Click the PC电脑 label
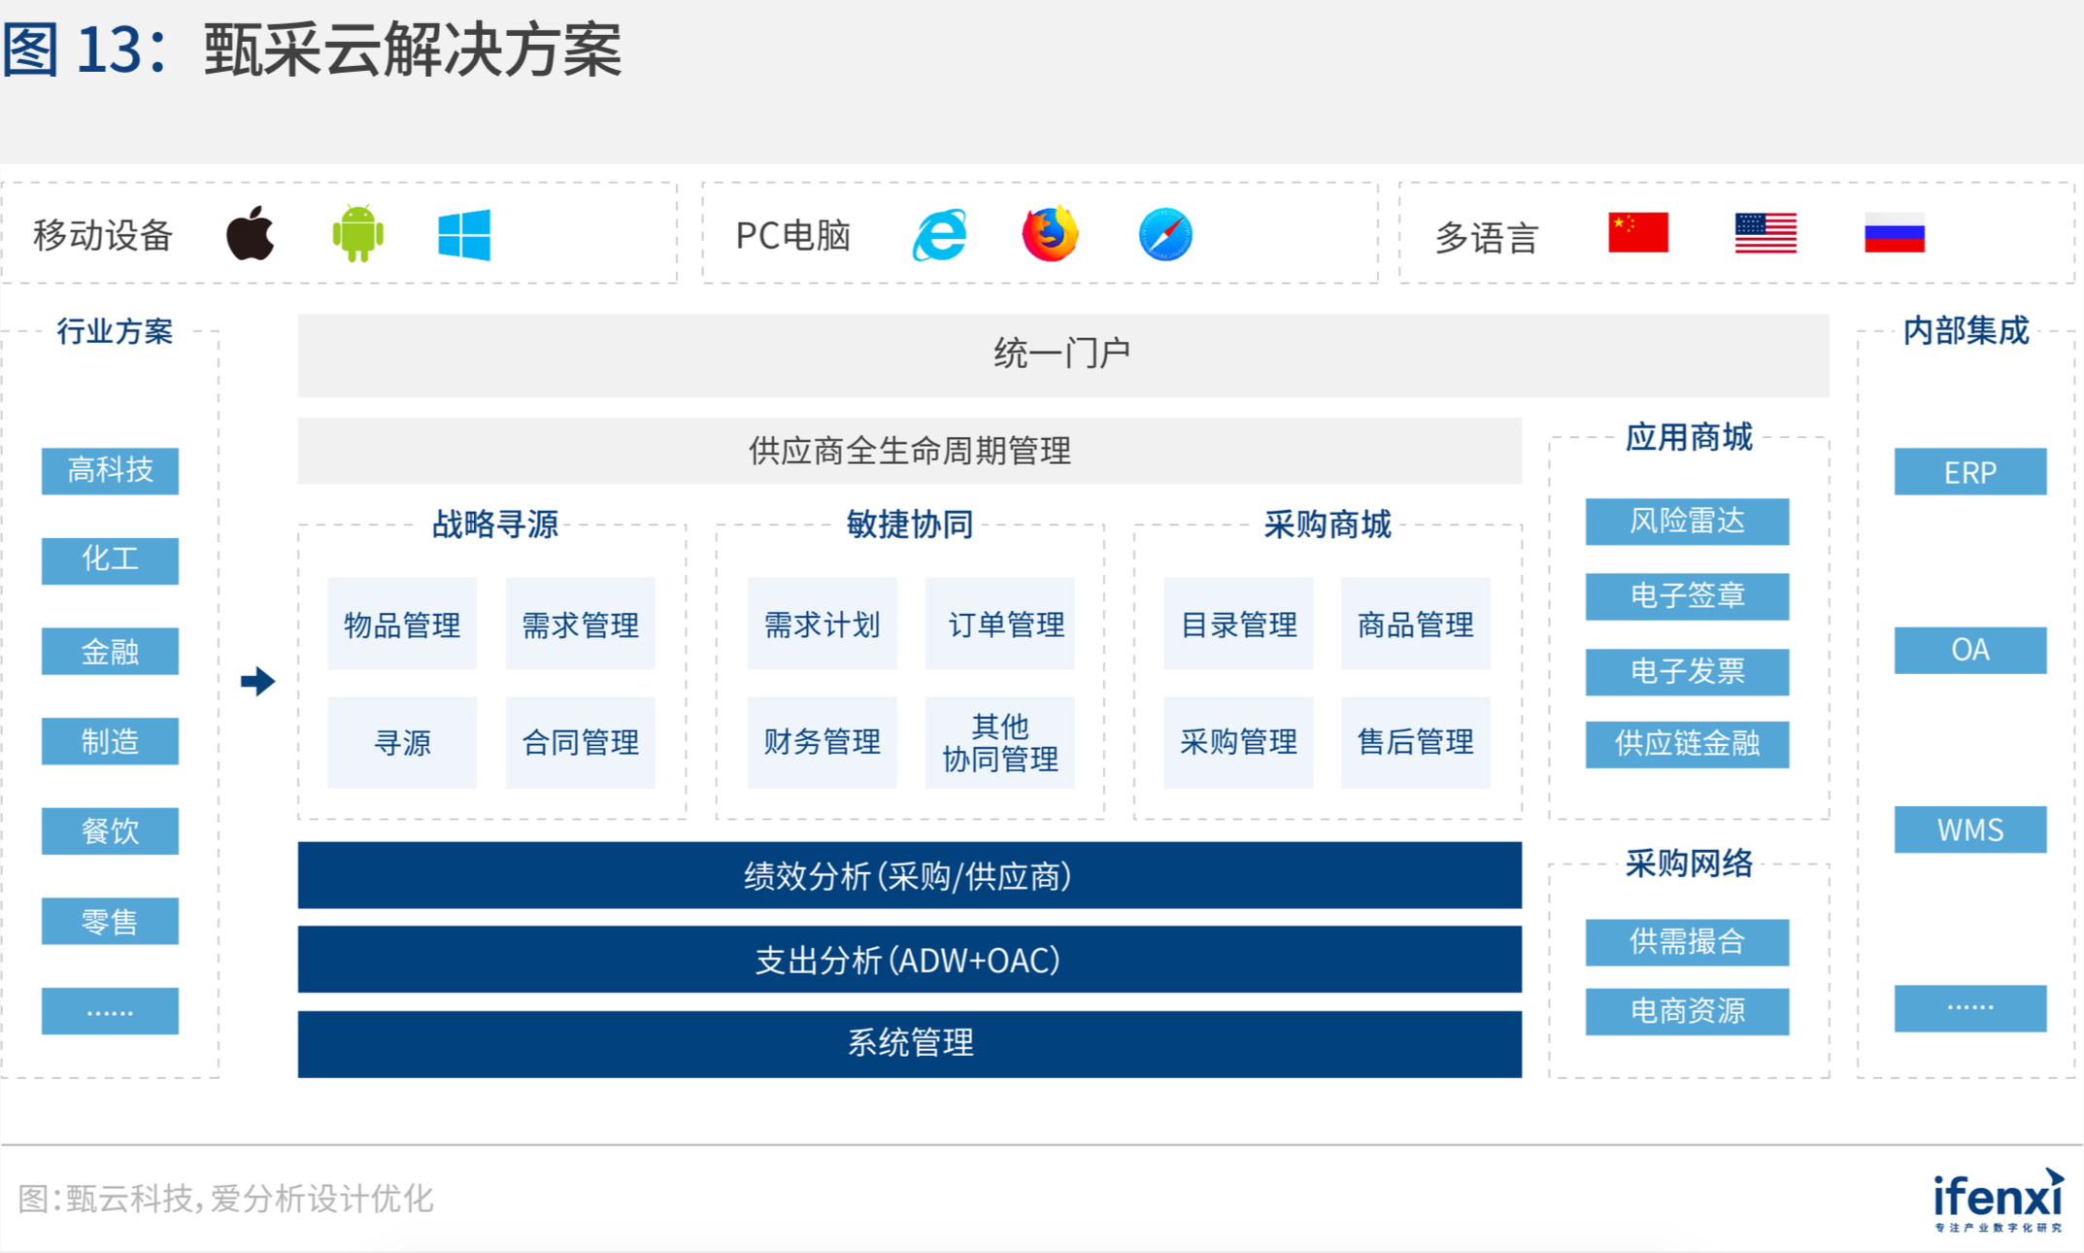This screenshot has width=2084, height=1253. 793,235
